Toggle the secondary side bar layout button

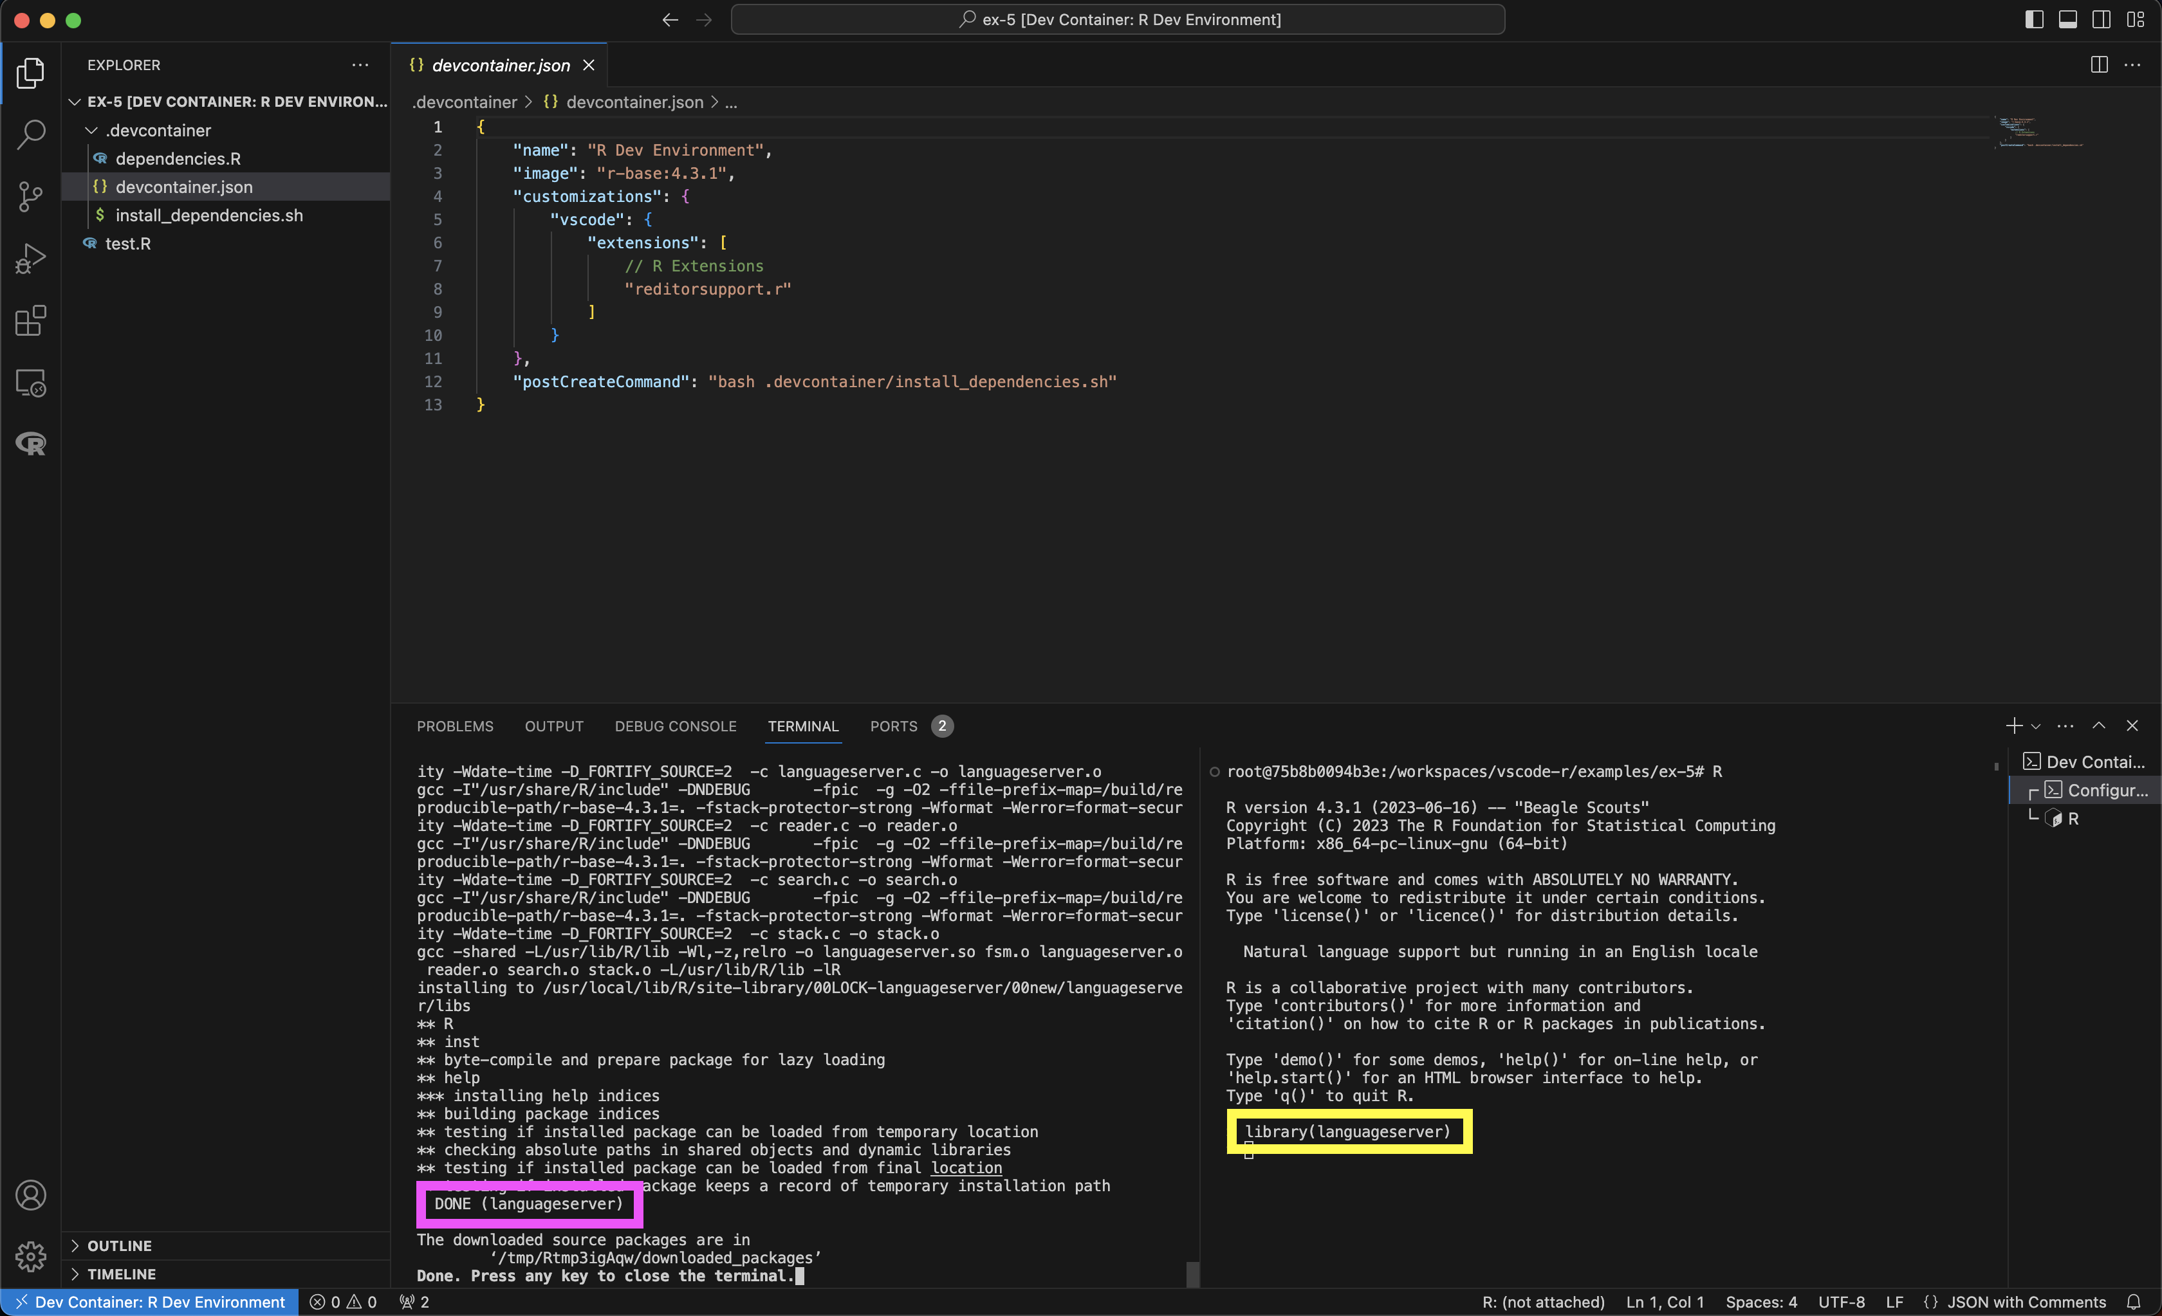pos(2102,19)
